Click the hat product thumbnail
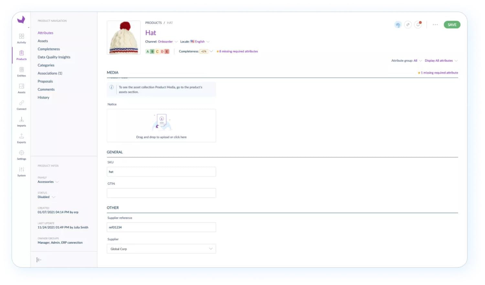Screen dimensions: 485x285 point(124,38)
